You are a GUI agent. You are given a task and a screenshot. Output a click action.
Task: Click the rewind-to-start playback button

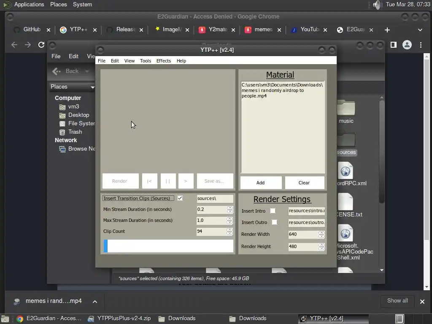pyautogui.click(x=150, y=181)
